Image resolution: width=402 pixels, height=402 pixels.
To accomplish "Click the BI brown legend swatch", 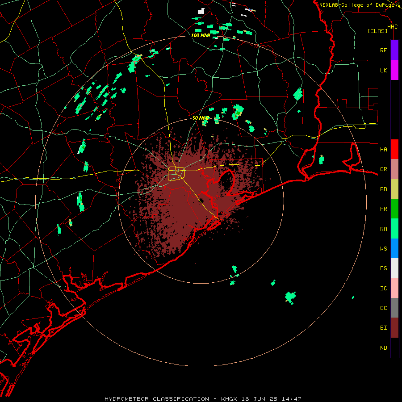I will [394, 328].
